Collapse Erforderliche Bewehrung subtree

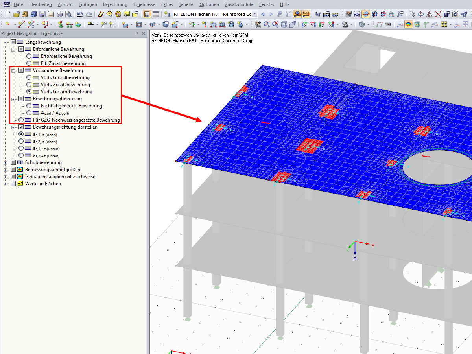(13, 49)
